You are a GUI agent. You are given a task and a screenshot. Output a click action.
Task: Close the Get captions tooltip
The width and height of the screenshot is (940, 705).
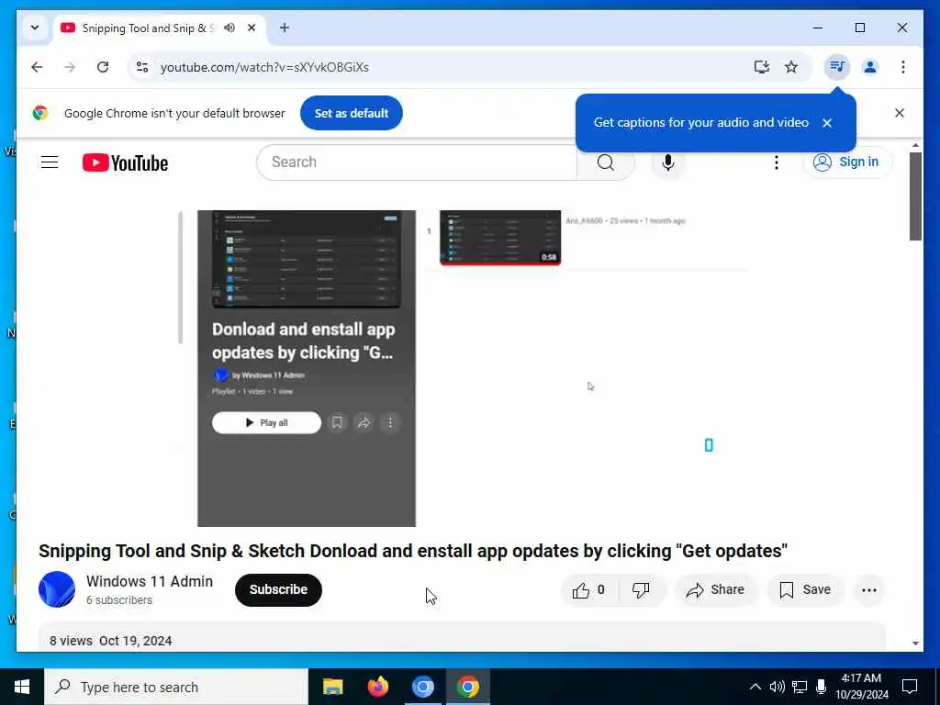[x=827, y=123]
